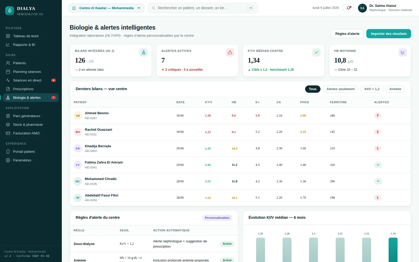Click the Biologie & alertes badge 7

click(53, 97)
